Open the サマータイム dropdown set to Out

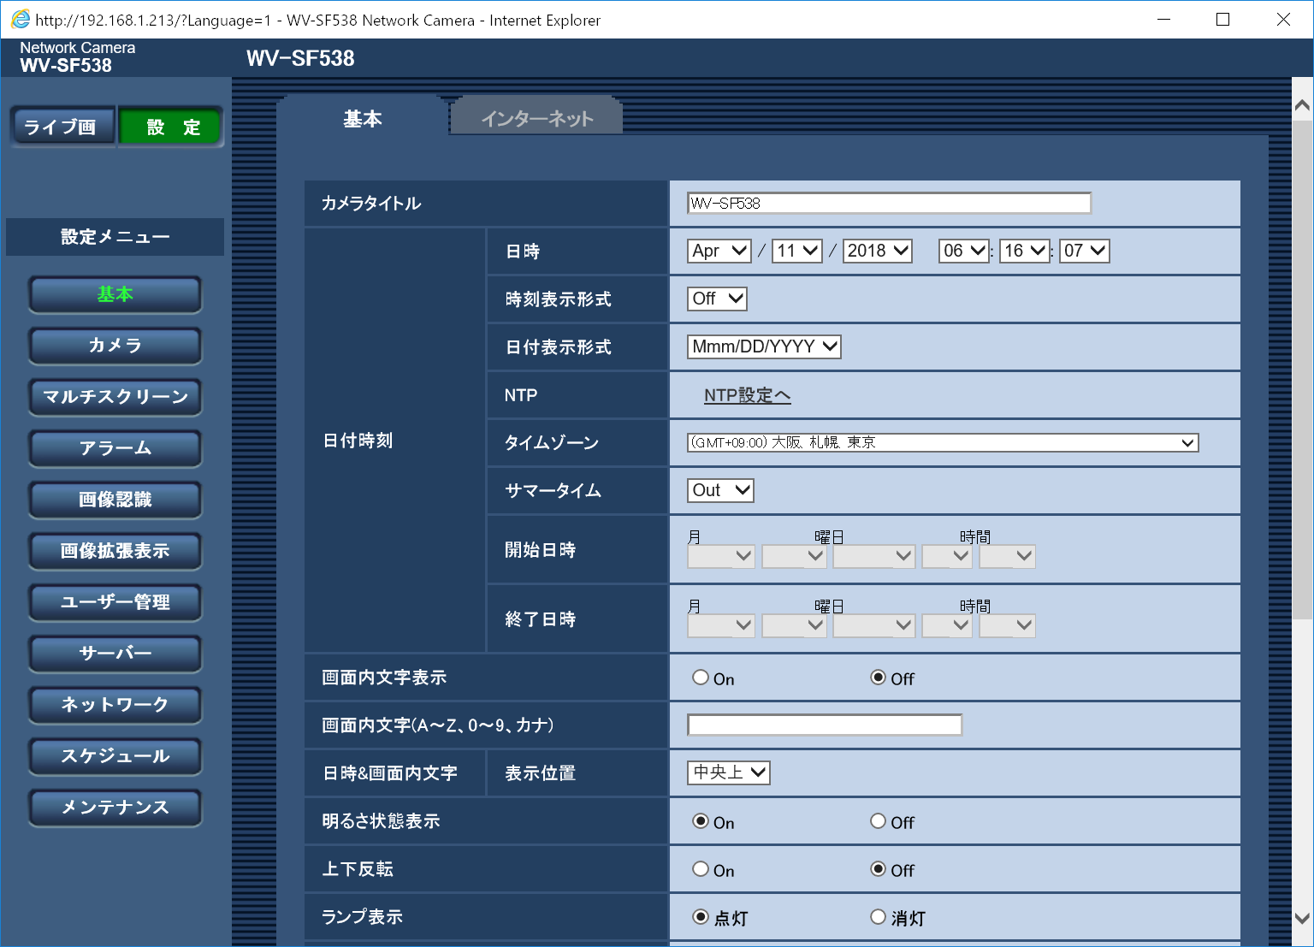pyautogui.click(x=721, y=490)
